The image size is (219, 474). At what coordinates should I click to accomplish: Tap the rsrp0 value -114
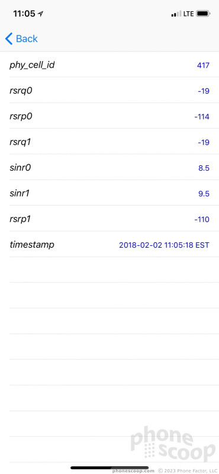pyautogui.click(x=202, y=117)
